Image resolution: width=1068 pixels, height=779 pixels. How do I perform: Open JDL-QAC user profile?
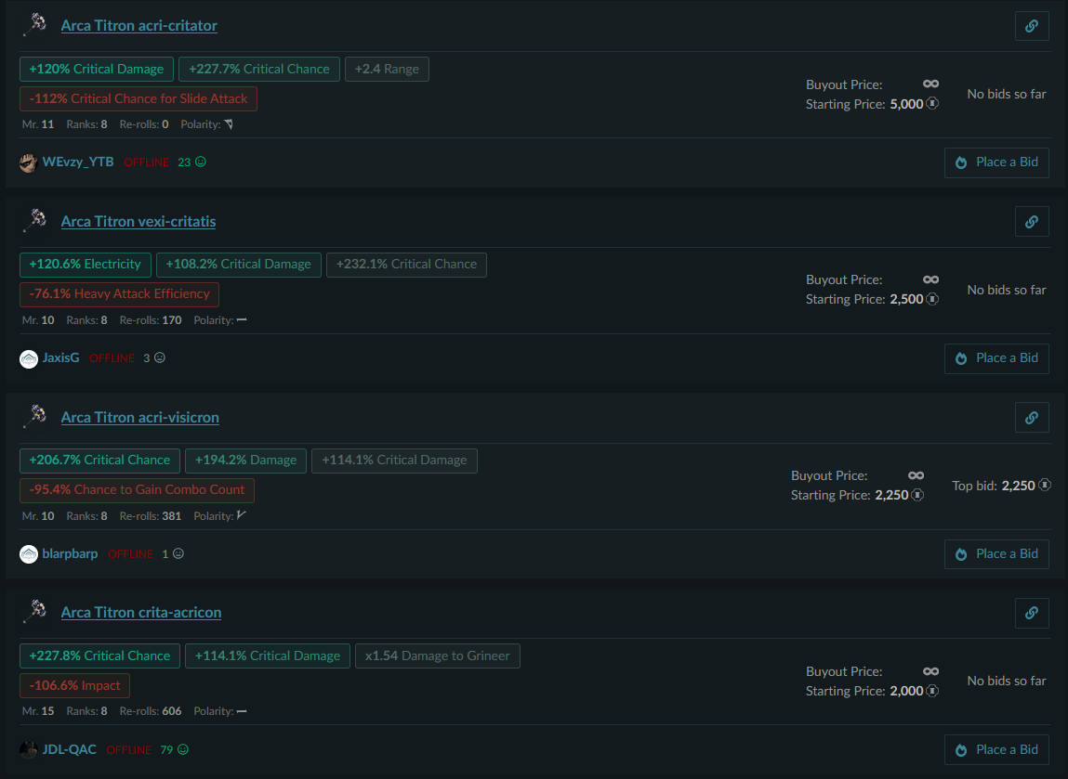click(x=69, y=749)
